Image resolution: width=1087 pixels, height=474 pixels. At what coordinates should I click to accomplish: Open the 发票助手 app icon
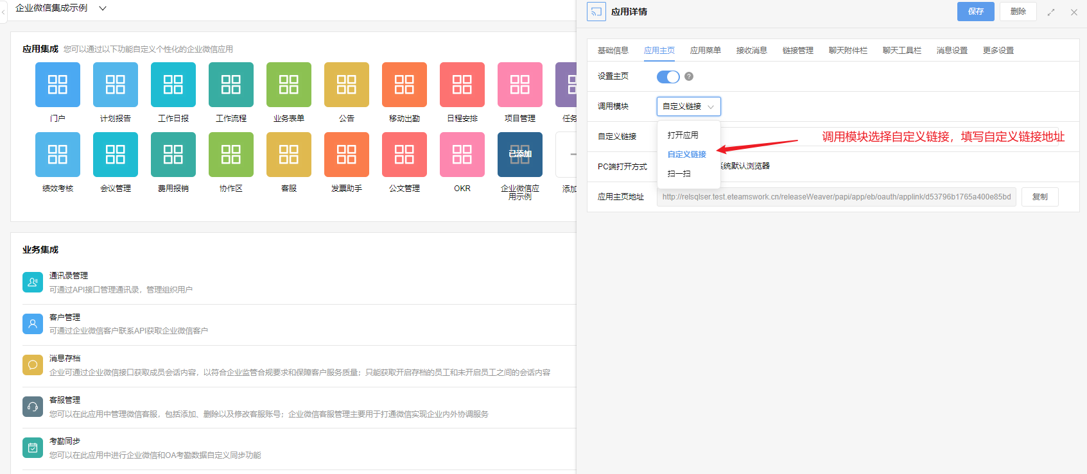click(347, 155)
